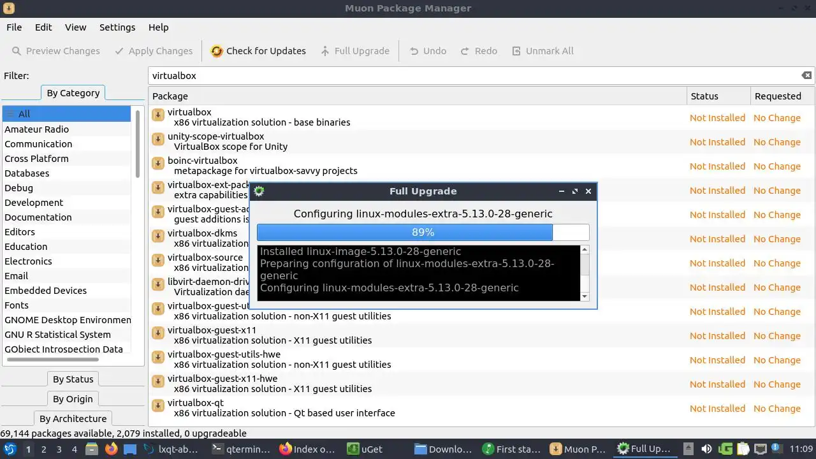Click Apply Changes in the toolbar

point(153,51)
